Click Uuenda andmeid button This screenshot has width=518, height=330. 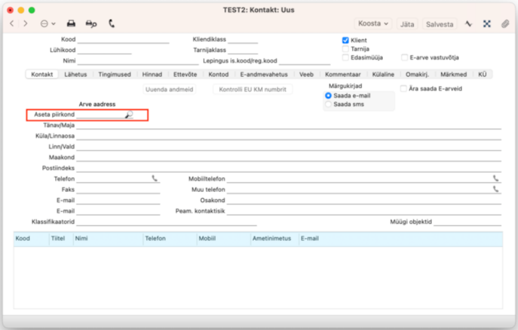click(169, 89)
